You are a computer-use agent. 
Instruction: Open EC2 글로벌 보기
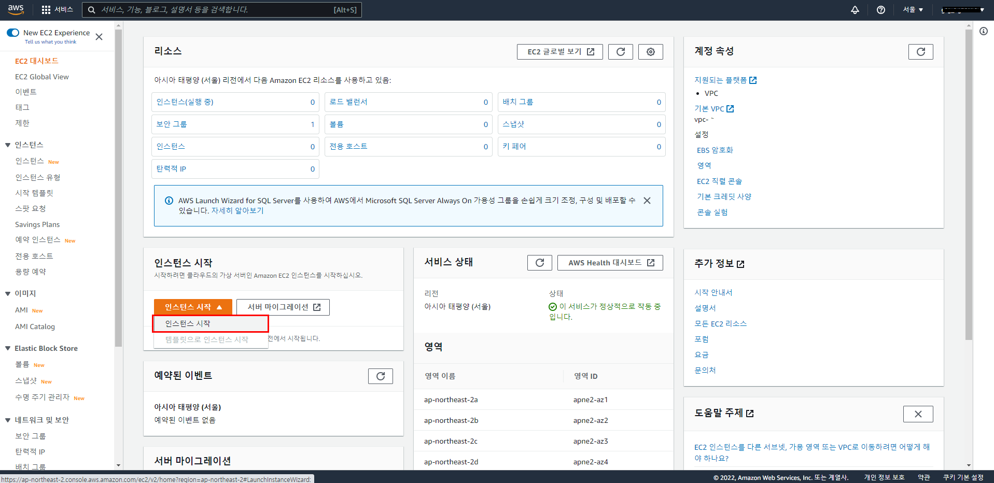(560, 52)
